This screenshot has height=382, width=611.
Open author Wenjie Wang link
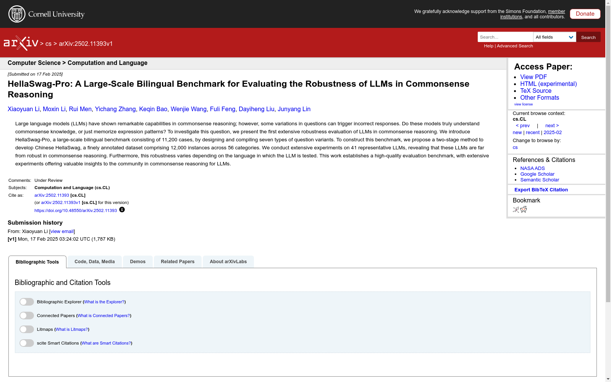(x=189, y=109)
